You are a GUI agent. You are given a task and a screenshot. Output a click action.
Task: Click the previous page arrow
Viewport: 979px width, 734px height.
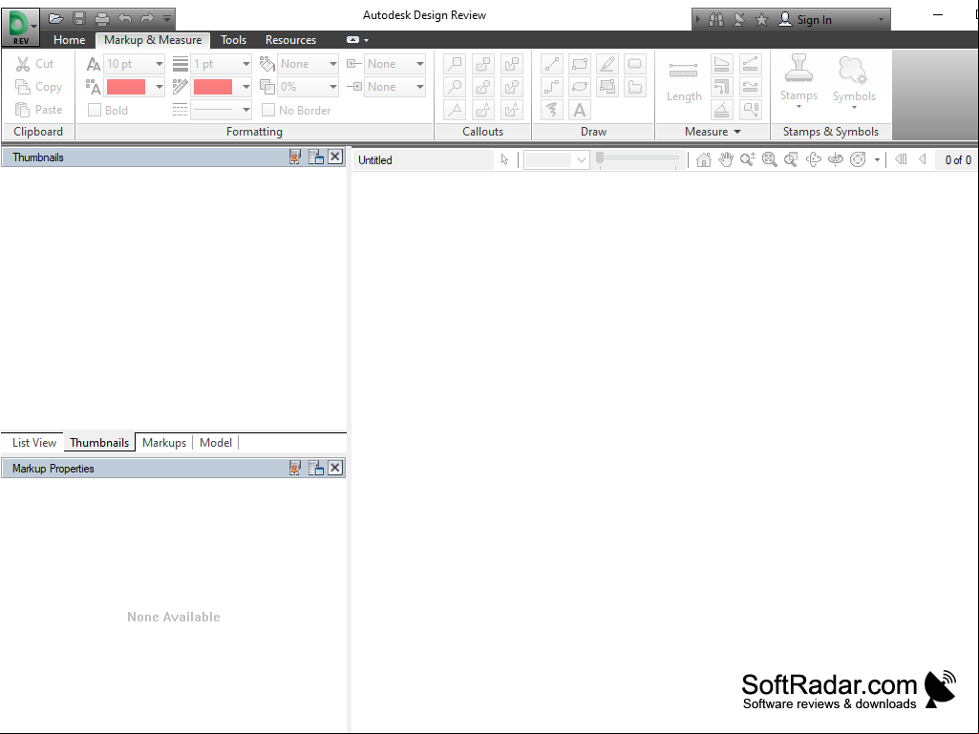pos(923,159)
